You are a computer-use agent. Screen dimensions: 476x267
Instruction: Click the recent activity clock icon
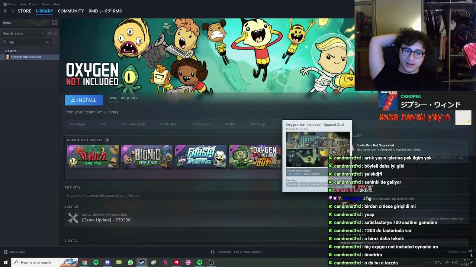pos(49,33)
